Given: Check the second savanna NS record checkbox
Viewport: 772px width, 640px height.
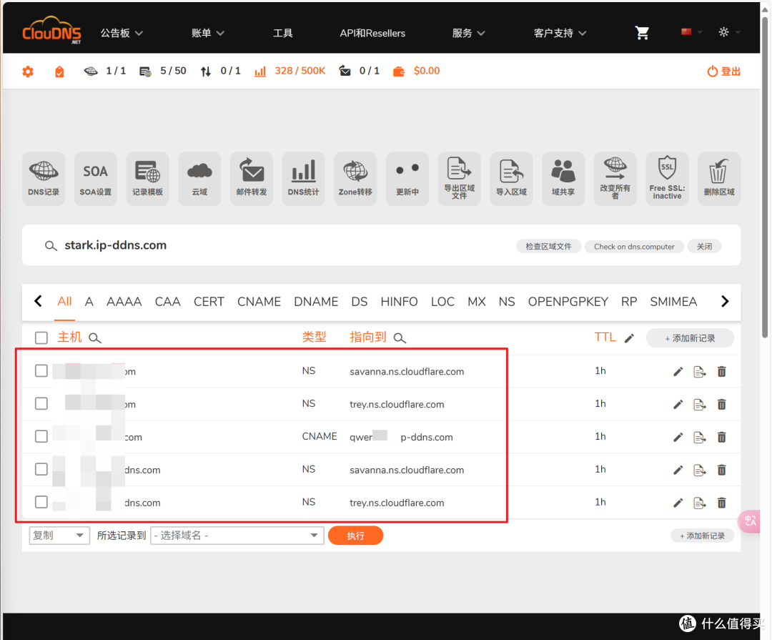Looking at the screenshot, I should [x=41, y=469].
